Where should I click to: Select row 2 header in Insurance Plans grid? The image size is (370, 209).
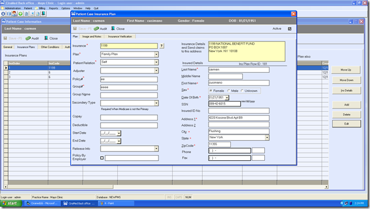tap(6, 72)
